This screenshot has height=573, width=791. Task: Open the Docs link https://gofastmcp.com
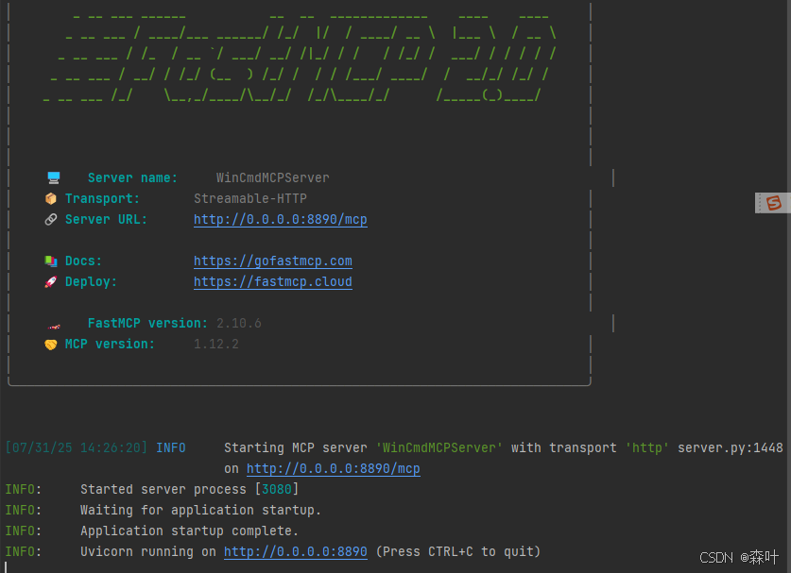273,261
